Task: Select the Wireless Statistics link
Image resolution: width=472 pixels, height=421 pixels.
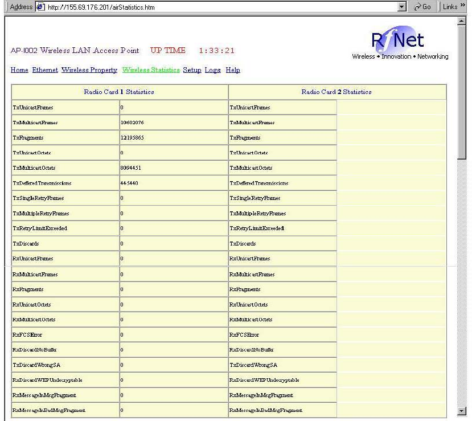Action: tap(151, 70)
